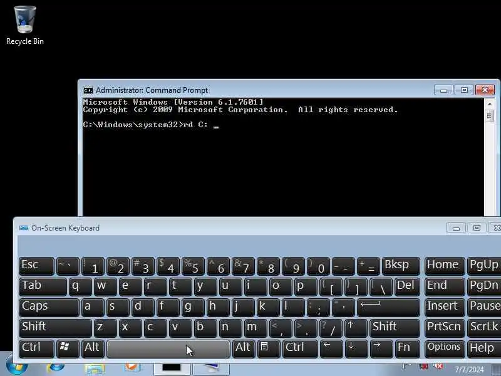501x376 pixels.
Task: Toggle the left Ctrl key
Action: (36, 348)
